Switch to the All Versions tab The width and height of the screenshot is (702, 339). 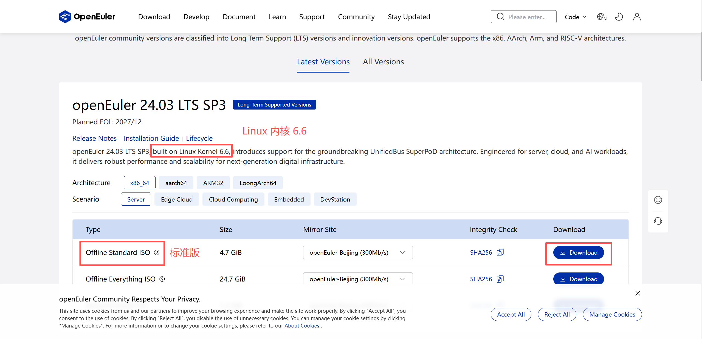point(383,62)
